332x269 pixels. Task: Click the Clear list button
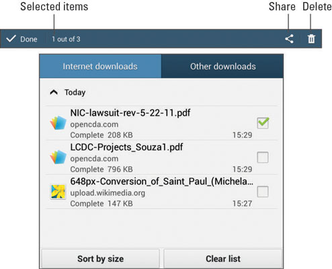(223, 259)
